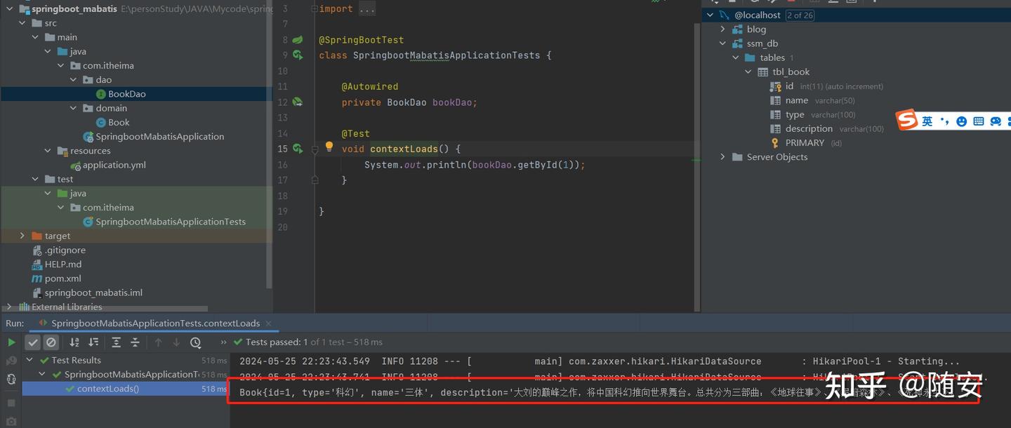Collapse the dao package
Image resolution: width=1011 pixels, height=428 pixels.
[74, 80]
